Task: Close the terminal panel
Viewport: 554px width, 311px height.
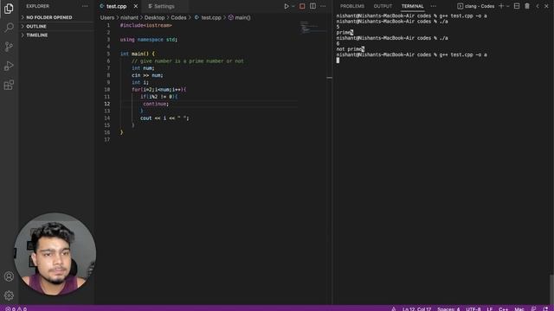Action: tap(546, 6)
